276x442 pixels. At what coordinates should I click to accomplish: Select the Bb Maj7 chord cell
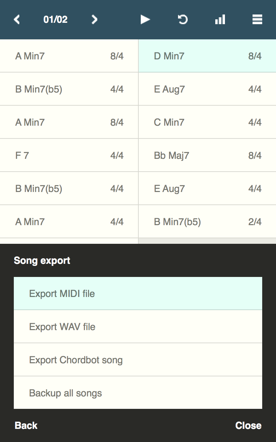pos(207,155)
